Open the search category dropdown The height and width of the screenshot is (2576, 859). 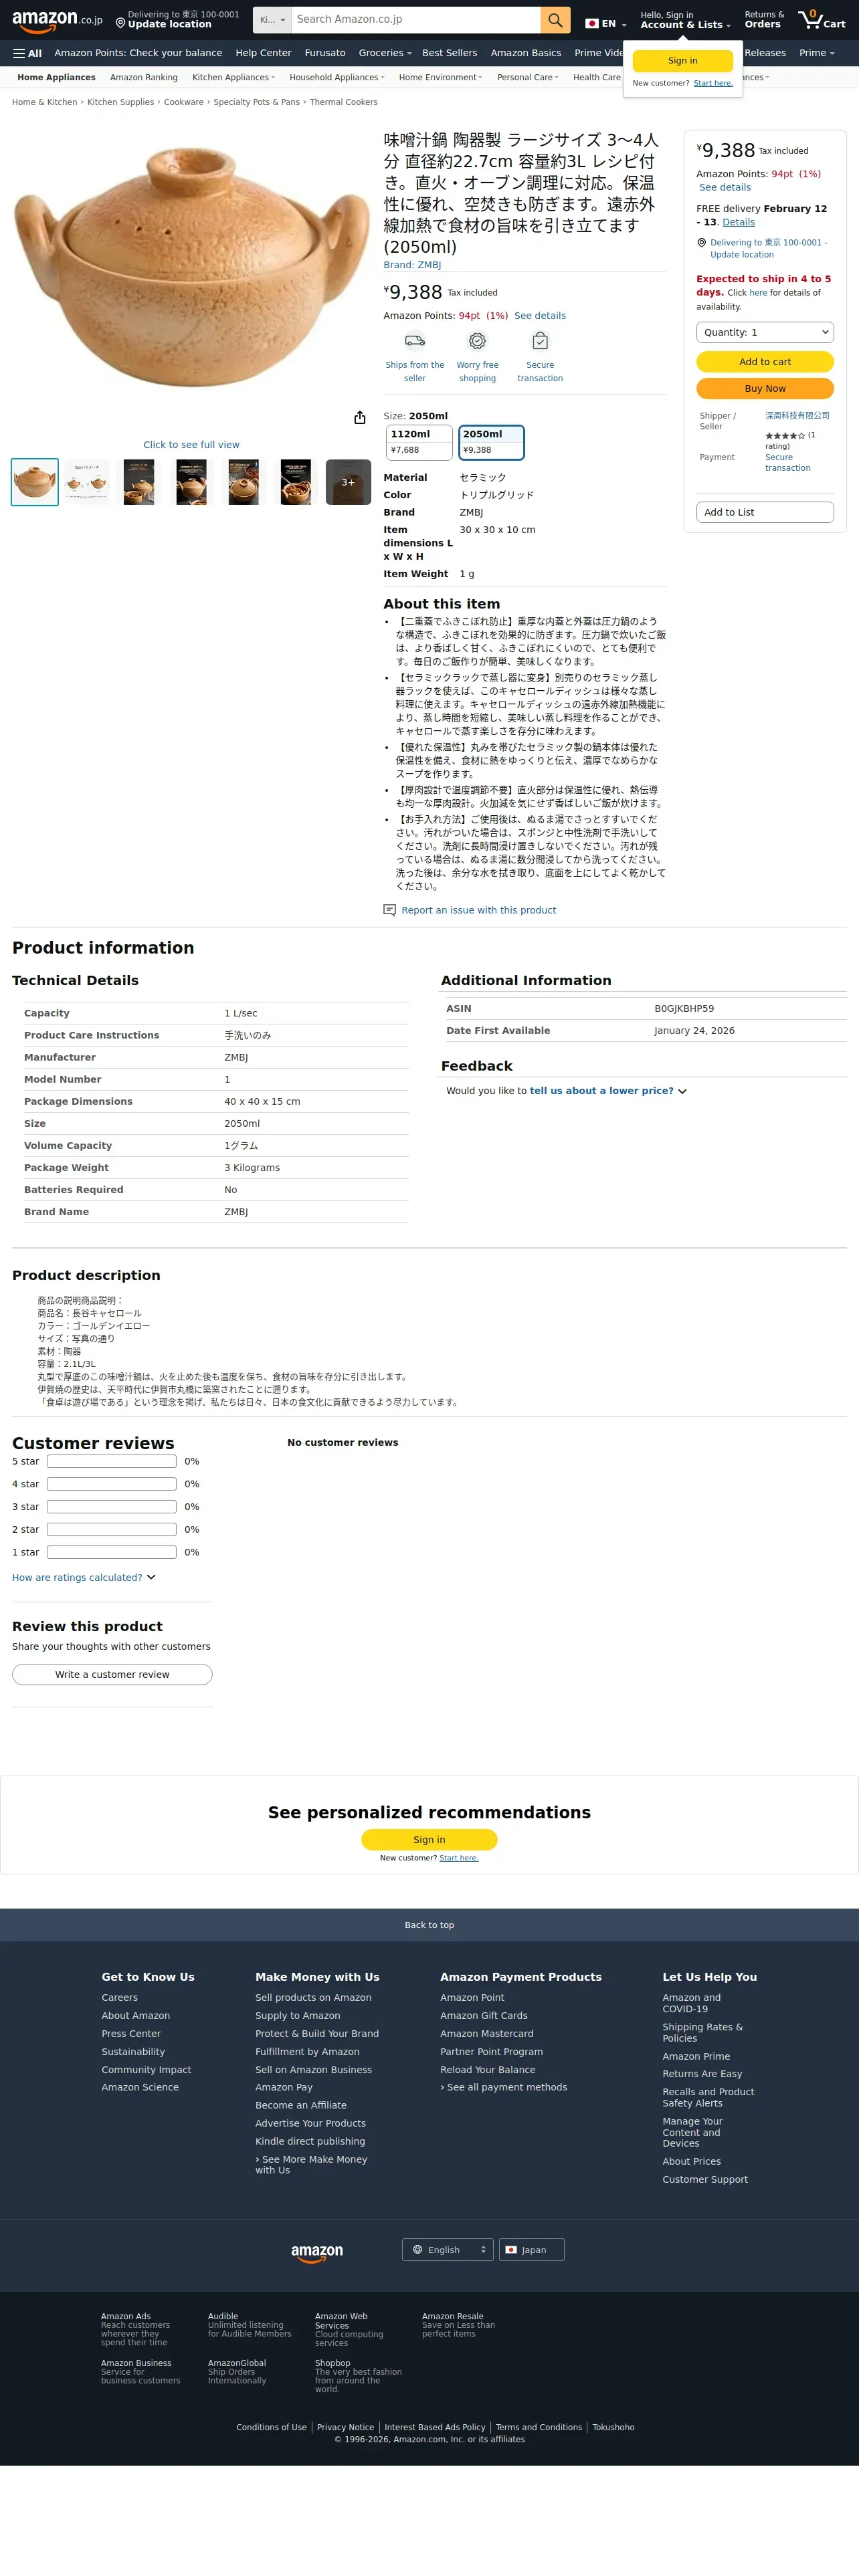(272, 20)
